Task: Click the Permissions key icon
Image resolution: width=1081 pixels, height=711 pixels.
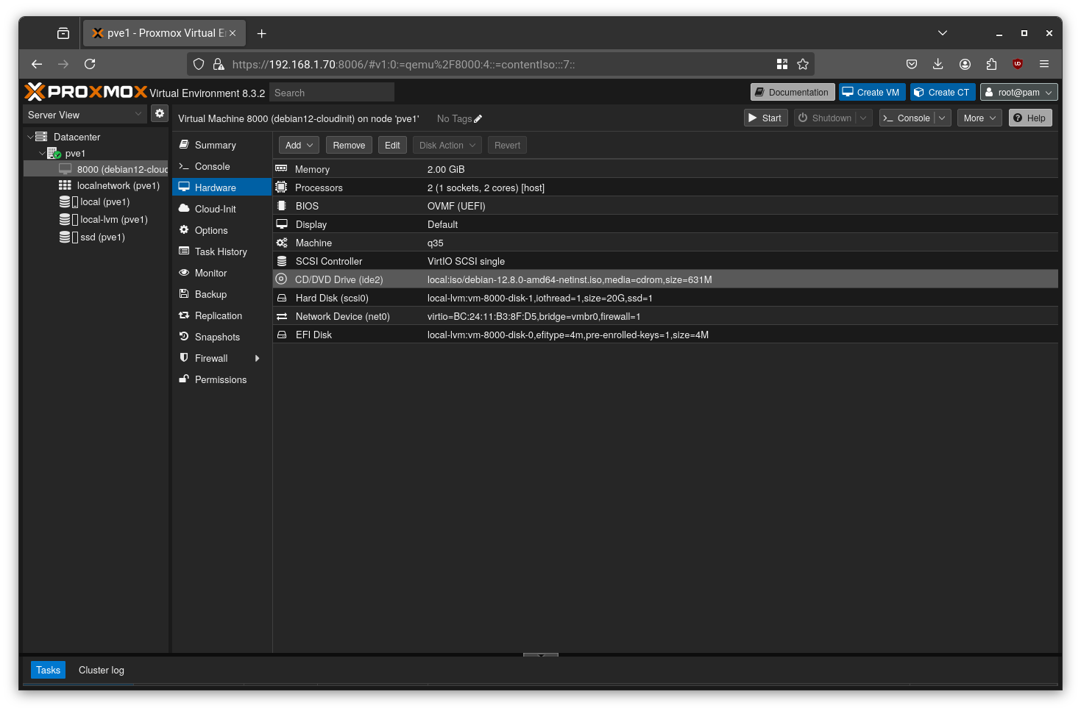Action: (x=183, y=379)
